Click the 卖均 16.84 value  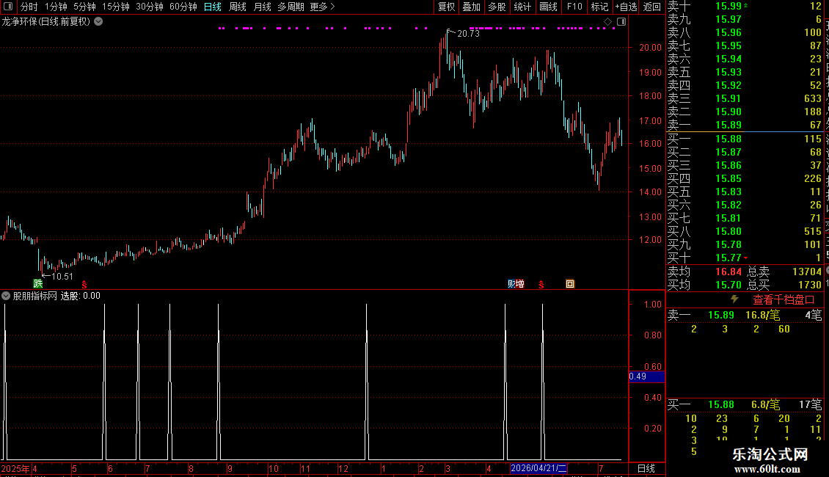728,272
